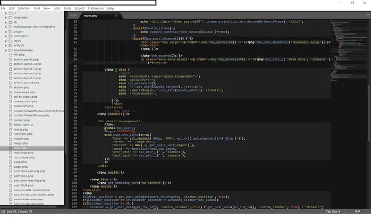Expand the woocommerce folder arrow
The image size is (372, 221).
click(x=6, y=50)
